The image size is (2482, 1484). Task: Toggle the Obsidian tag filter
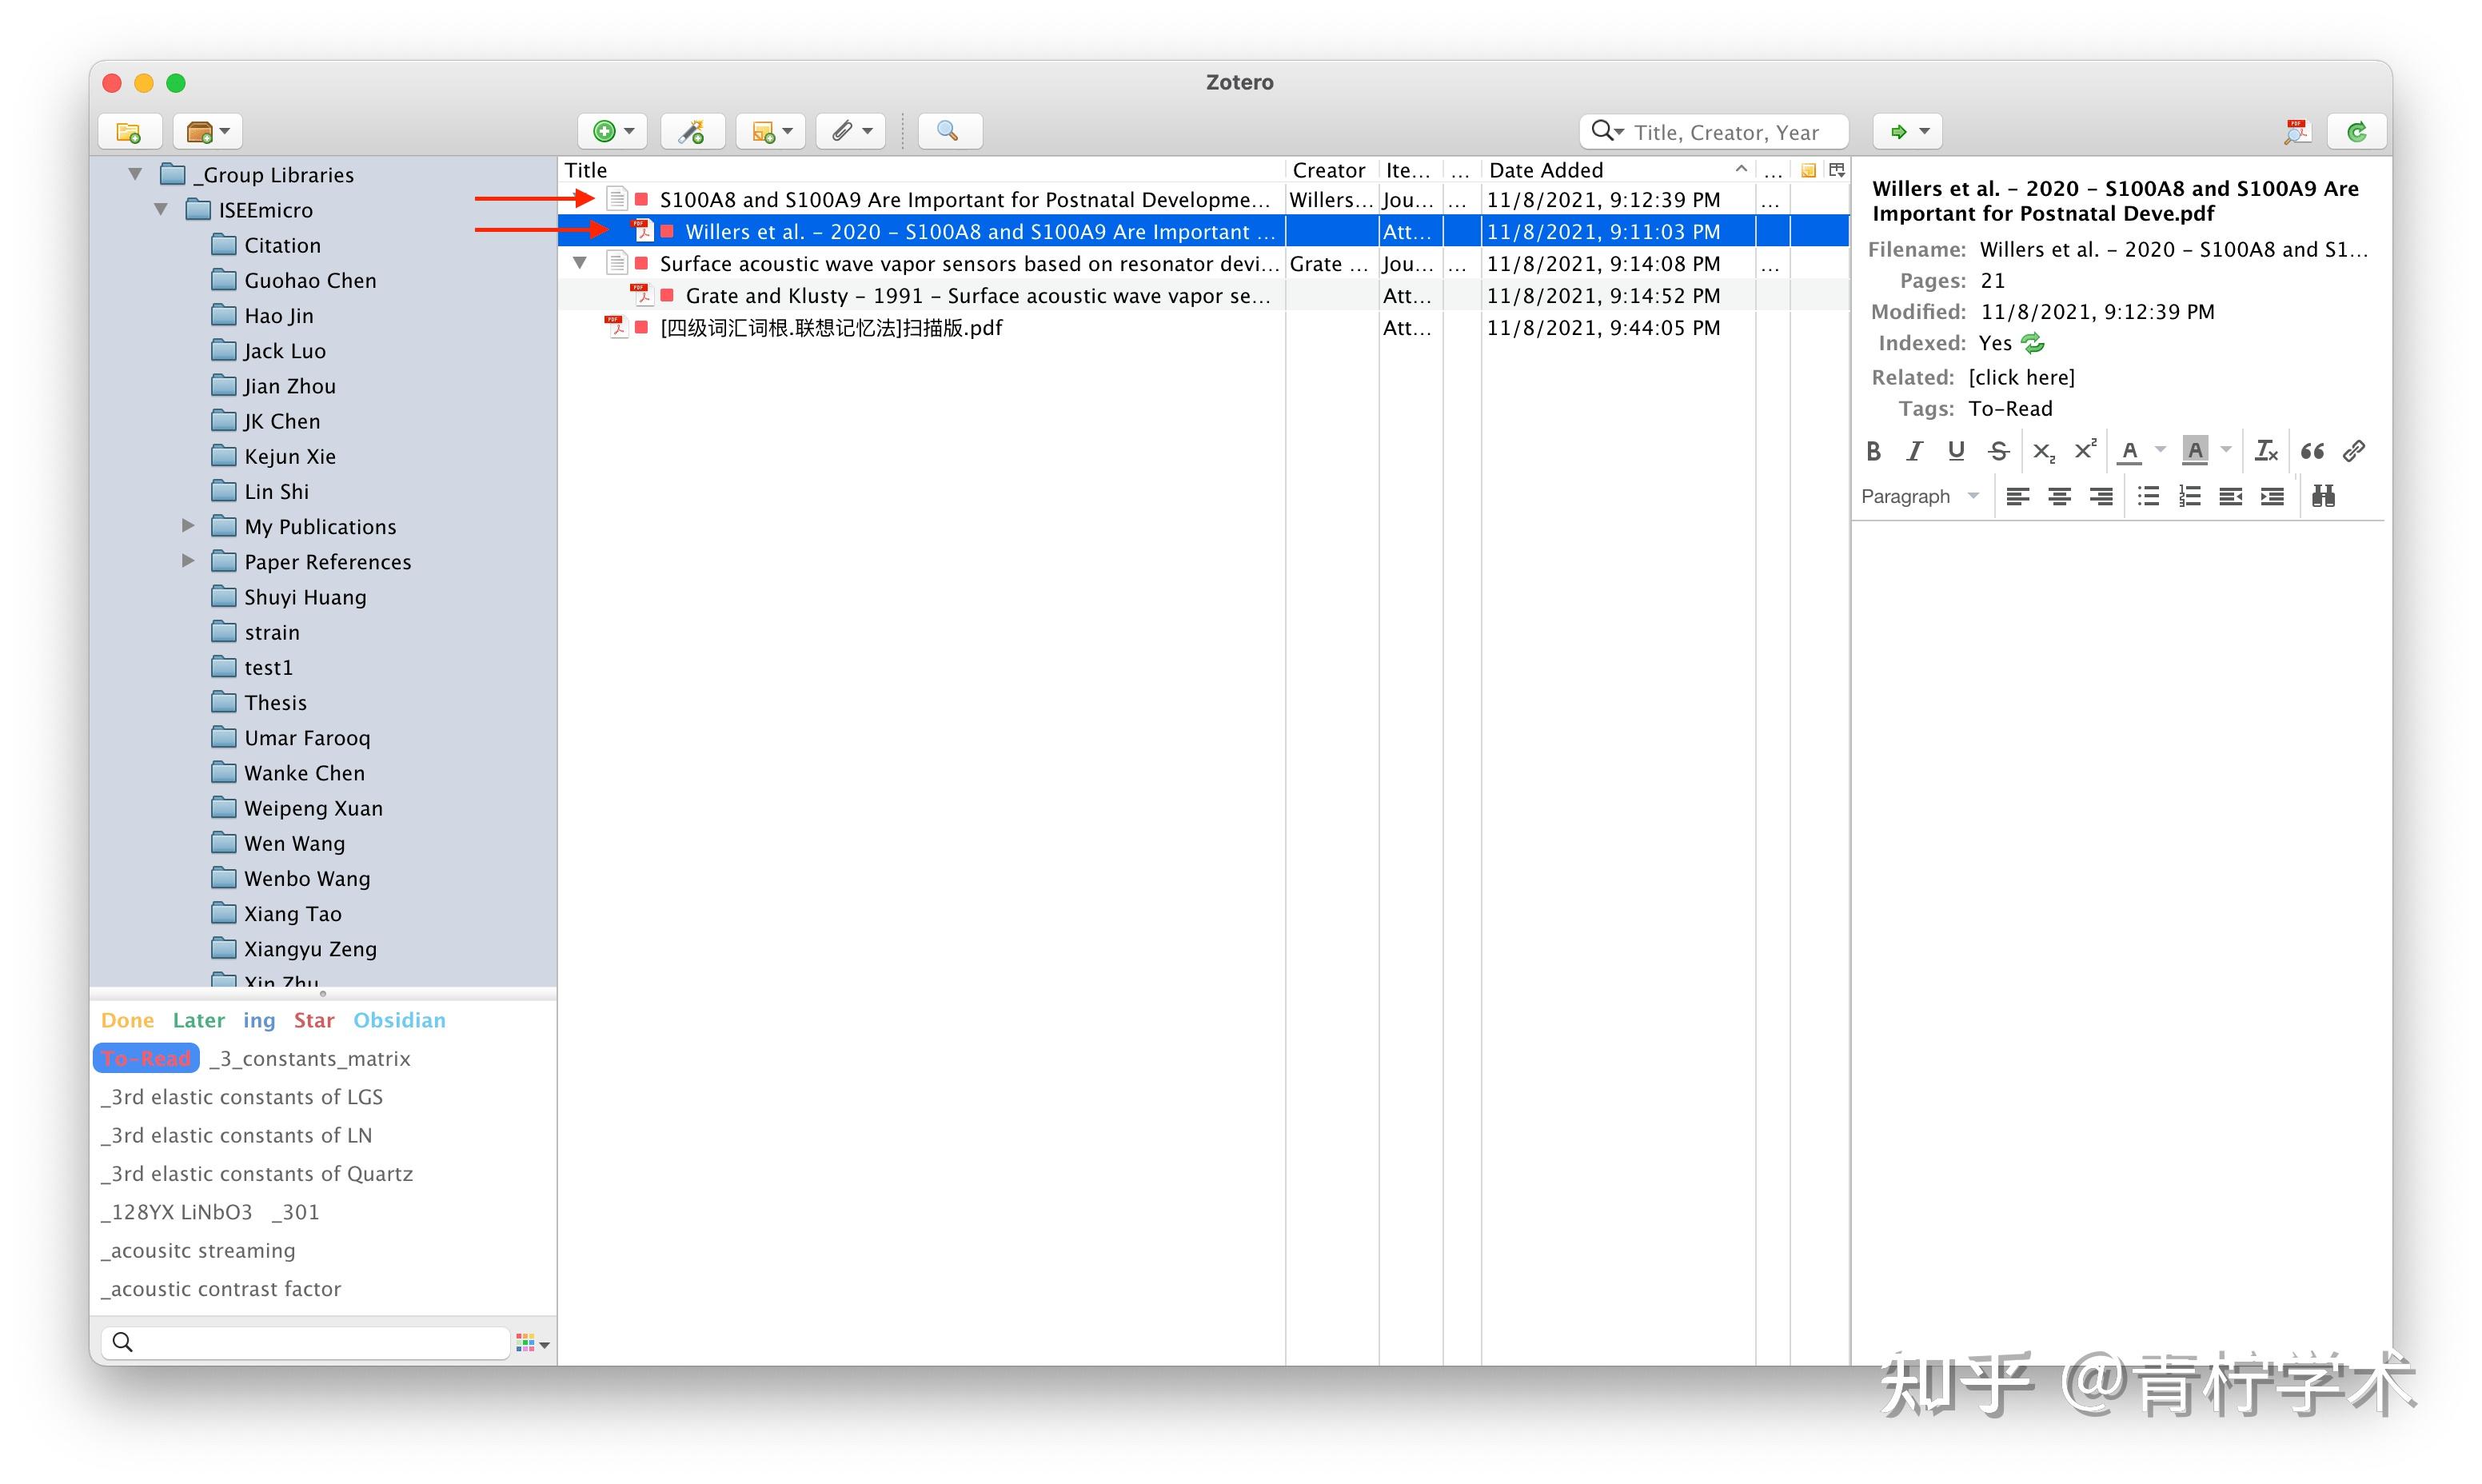[x=399, y=1020]
